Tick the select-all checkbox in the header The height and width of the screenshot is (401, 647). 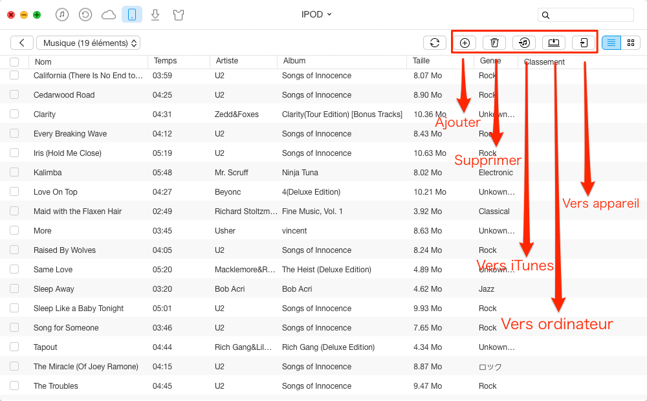point(14,62)
